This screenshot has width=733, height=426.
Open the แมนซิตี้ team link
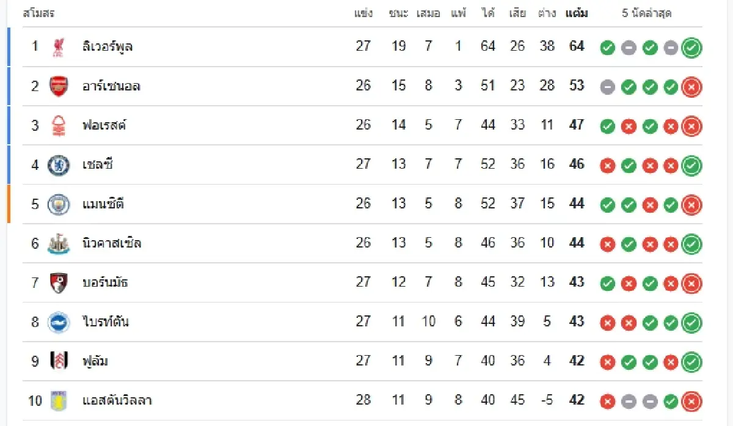(103, 204)
